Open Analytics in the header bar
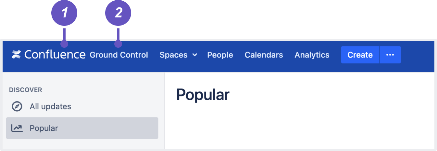The height and width of the screenshot is (151, 437). 312,55
